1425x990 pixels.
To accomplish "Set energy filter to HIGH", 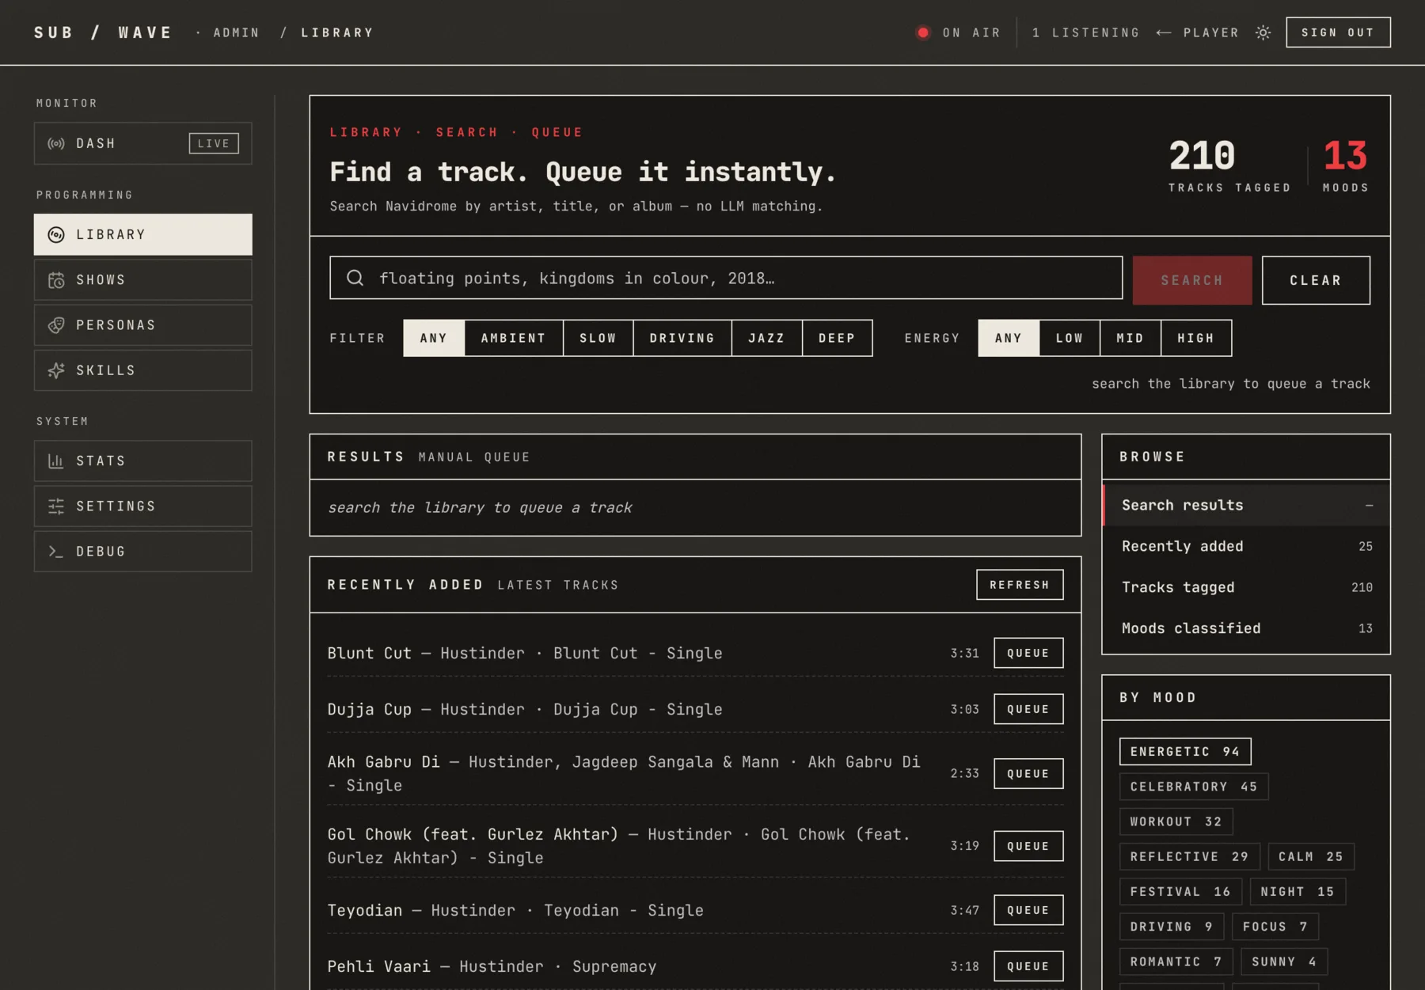I will point(1196,338).
